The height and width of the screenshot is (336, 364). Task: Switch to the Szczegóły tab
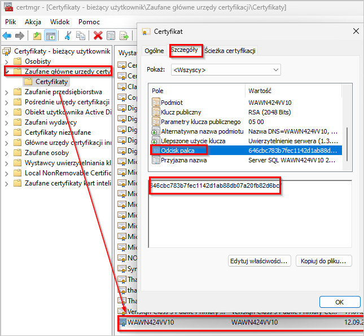(x=185, y=50)
